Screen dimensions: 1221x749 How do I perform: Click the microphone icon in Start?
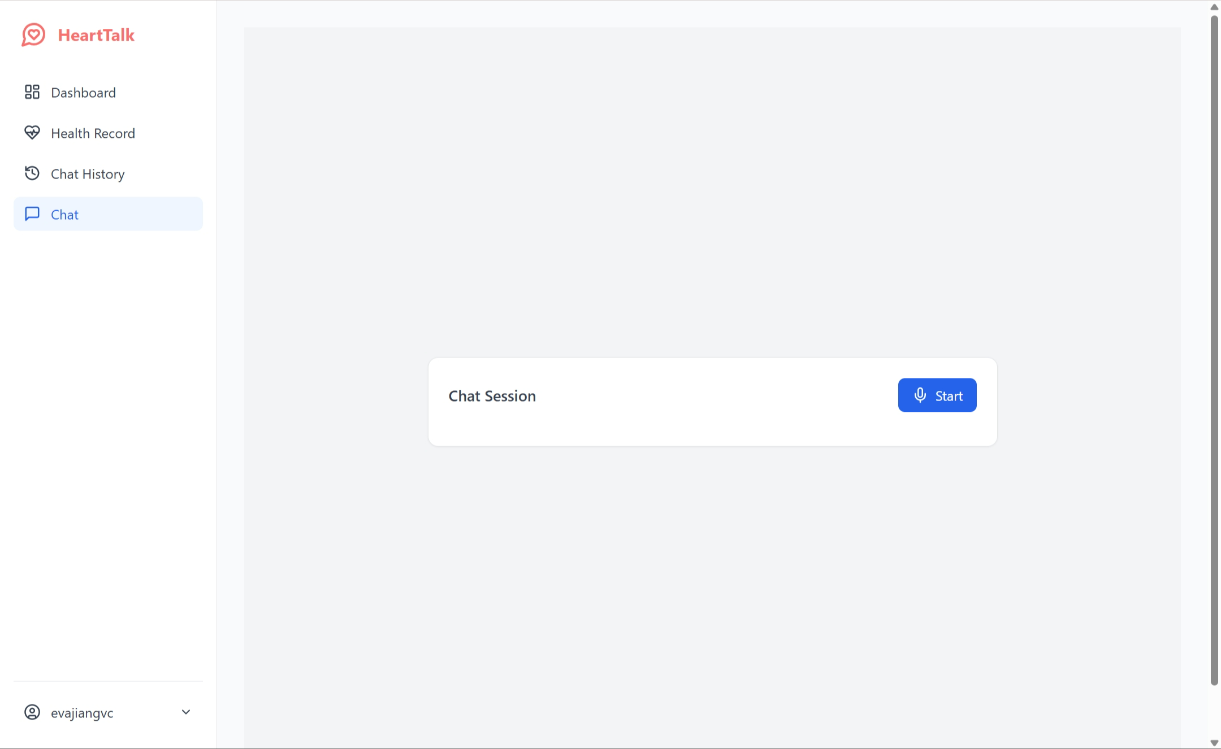920,395
